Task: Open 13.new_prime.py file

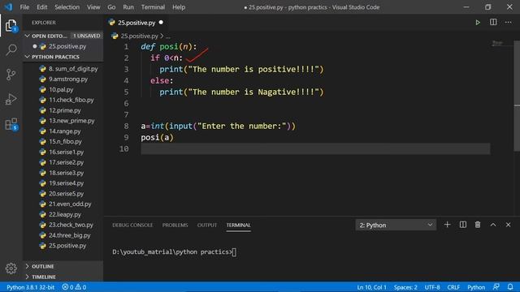Action: pyautogui.click(x=71, y=121)
